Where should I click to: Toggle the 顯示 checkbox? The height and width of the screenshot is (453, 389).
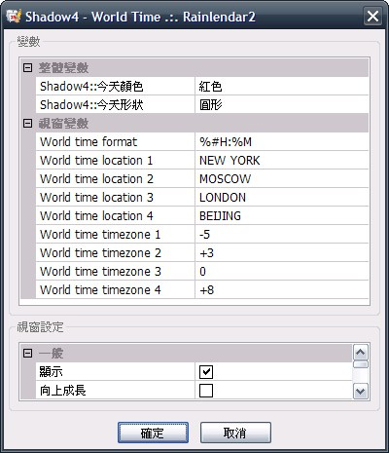206,372
